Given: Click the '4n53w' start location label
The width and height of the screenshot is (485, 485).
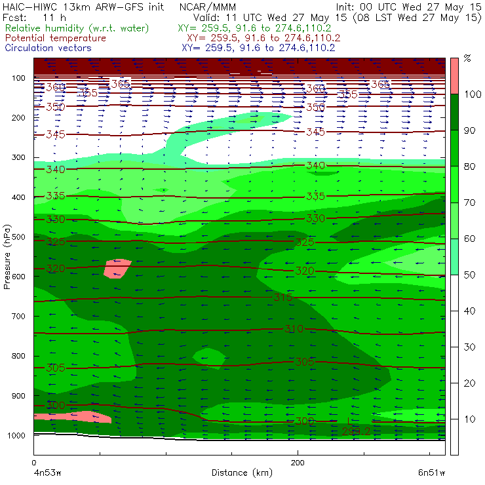Looking at the screenshot, I should click(x=48, y=473).
